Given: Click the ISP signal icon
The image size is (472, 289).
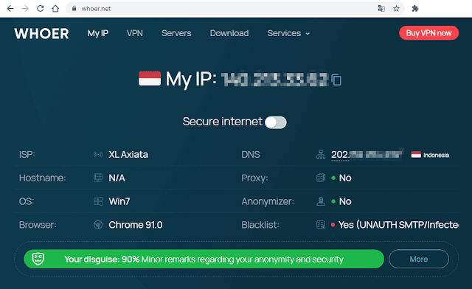Looking at the screenshot, I should click(98, 154).
